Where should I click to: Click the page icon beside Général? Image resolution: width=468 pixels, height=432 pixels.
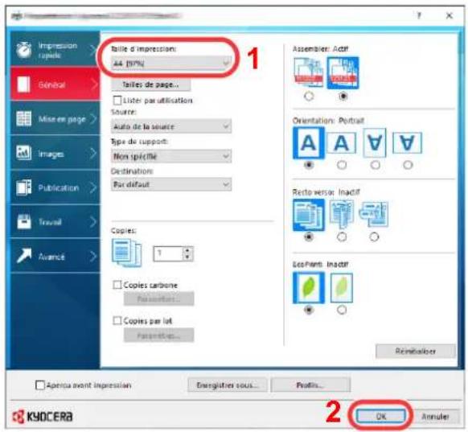(x=23, y=84)
